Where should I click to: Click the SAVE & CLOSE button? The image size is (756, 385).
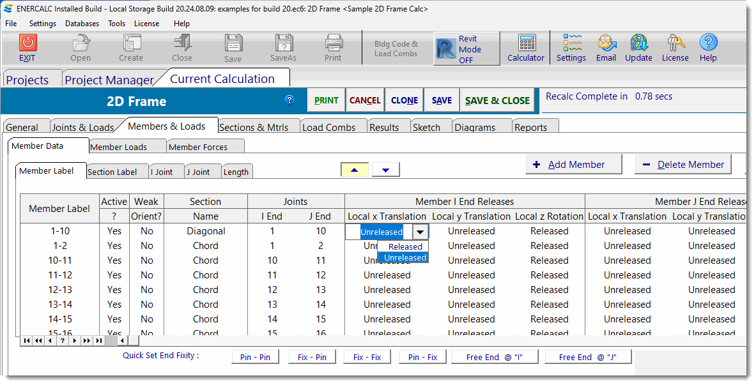click(x=497, y=100)
